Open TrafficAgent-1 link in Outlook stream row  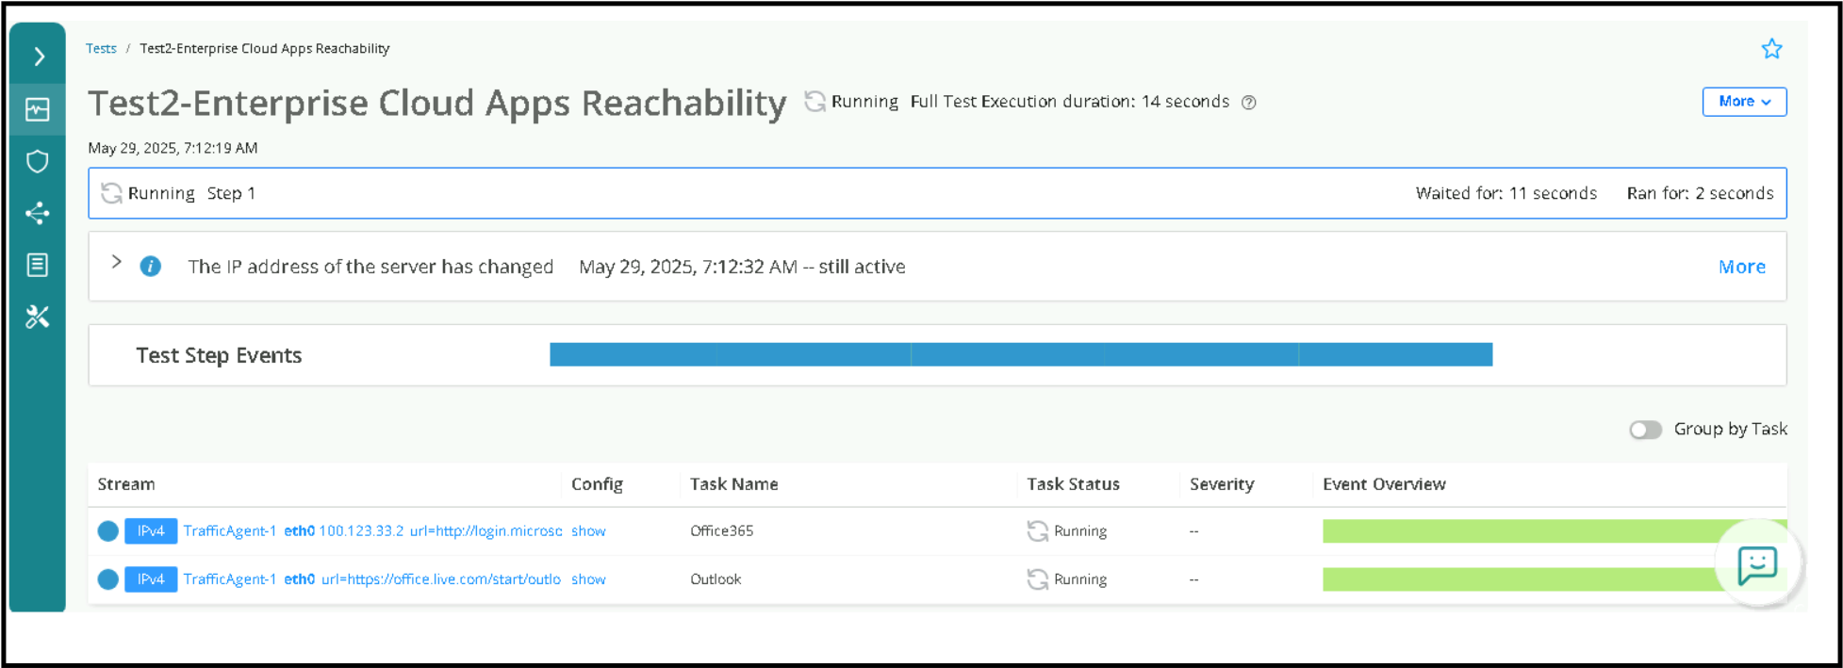click(x=229, y=579)
